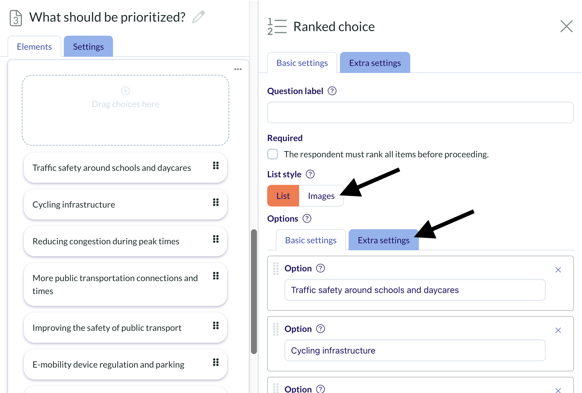
Task: Delete the Cycling infrastructure option
Action: coord(558,330)
